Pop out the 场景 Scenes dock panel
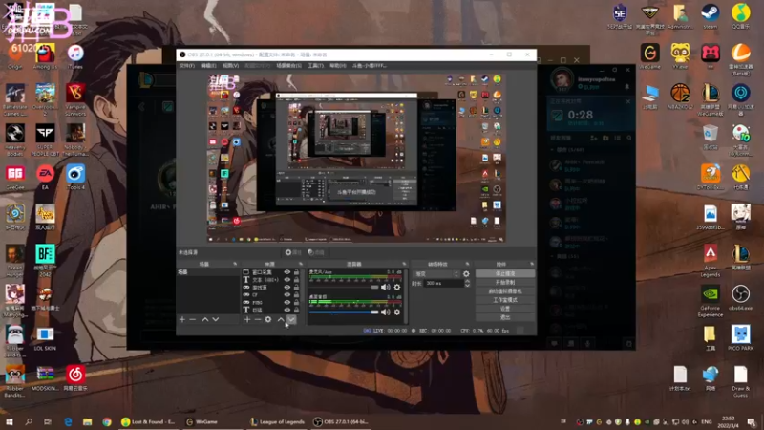The image size is (764, 430). pos(235,264)
